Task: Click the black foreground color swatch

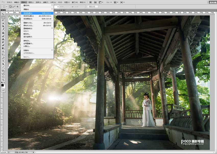Action: click(x=3, y=85)
